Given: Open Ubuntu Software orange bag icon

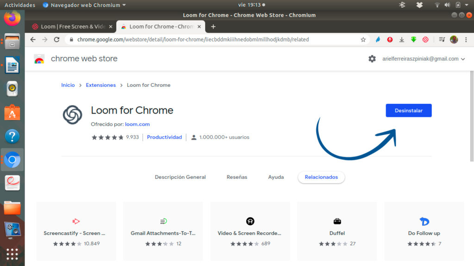Looking at the screenshot, I should pyautogui.click(x=12, y=113).
